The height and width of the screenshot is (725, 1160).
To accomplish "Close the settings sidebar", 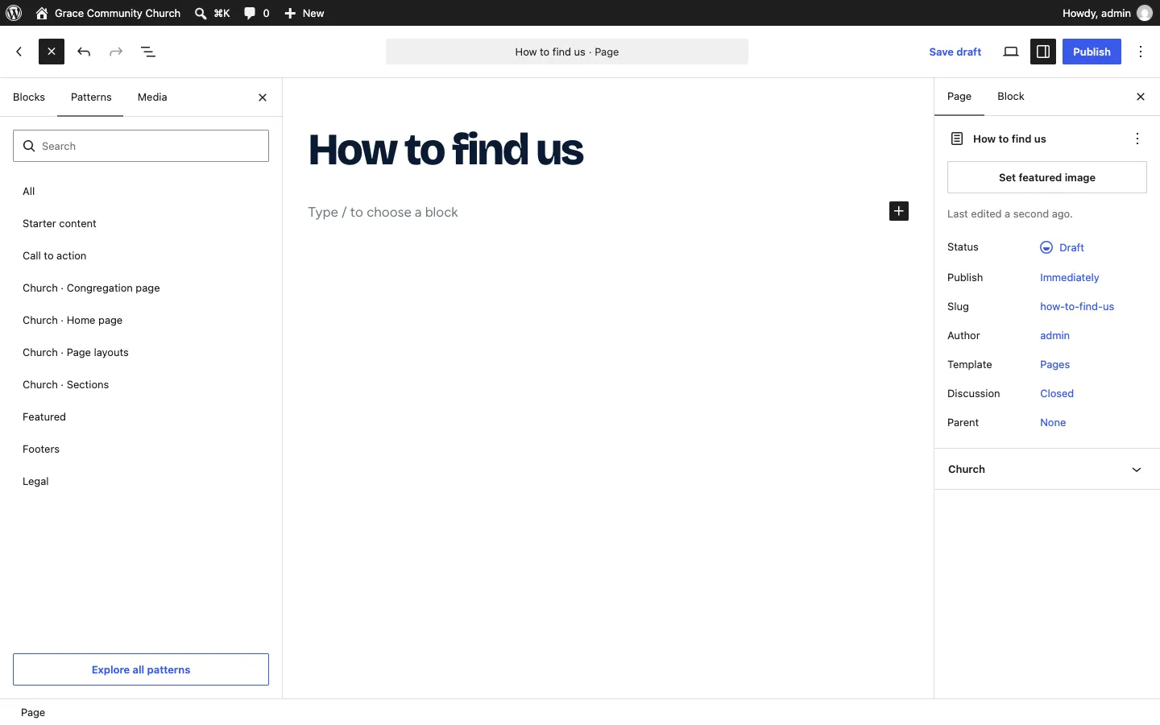I will click(x=1141, y=97).
